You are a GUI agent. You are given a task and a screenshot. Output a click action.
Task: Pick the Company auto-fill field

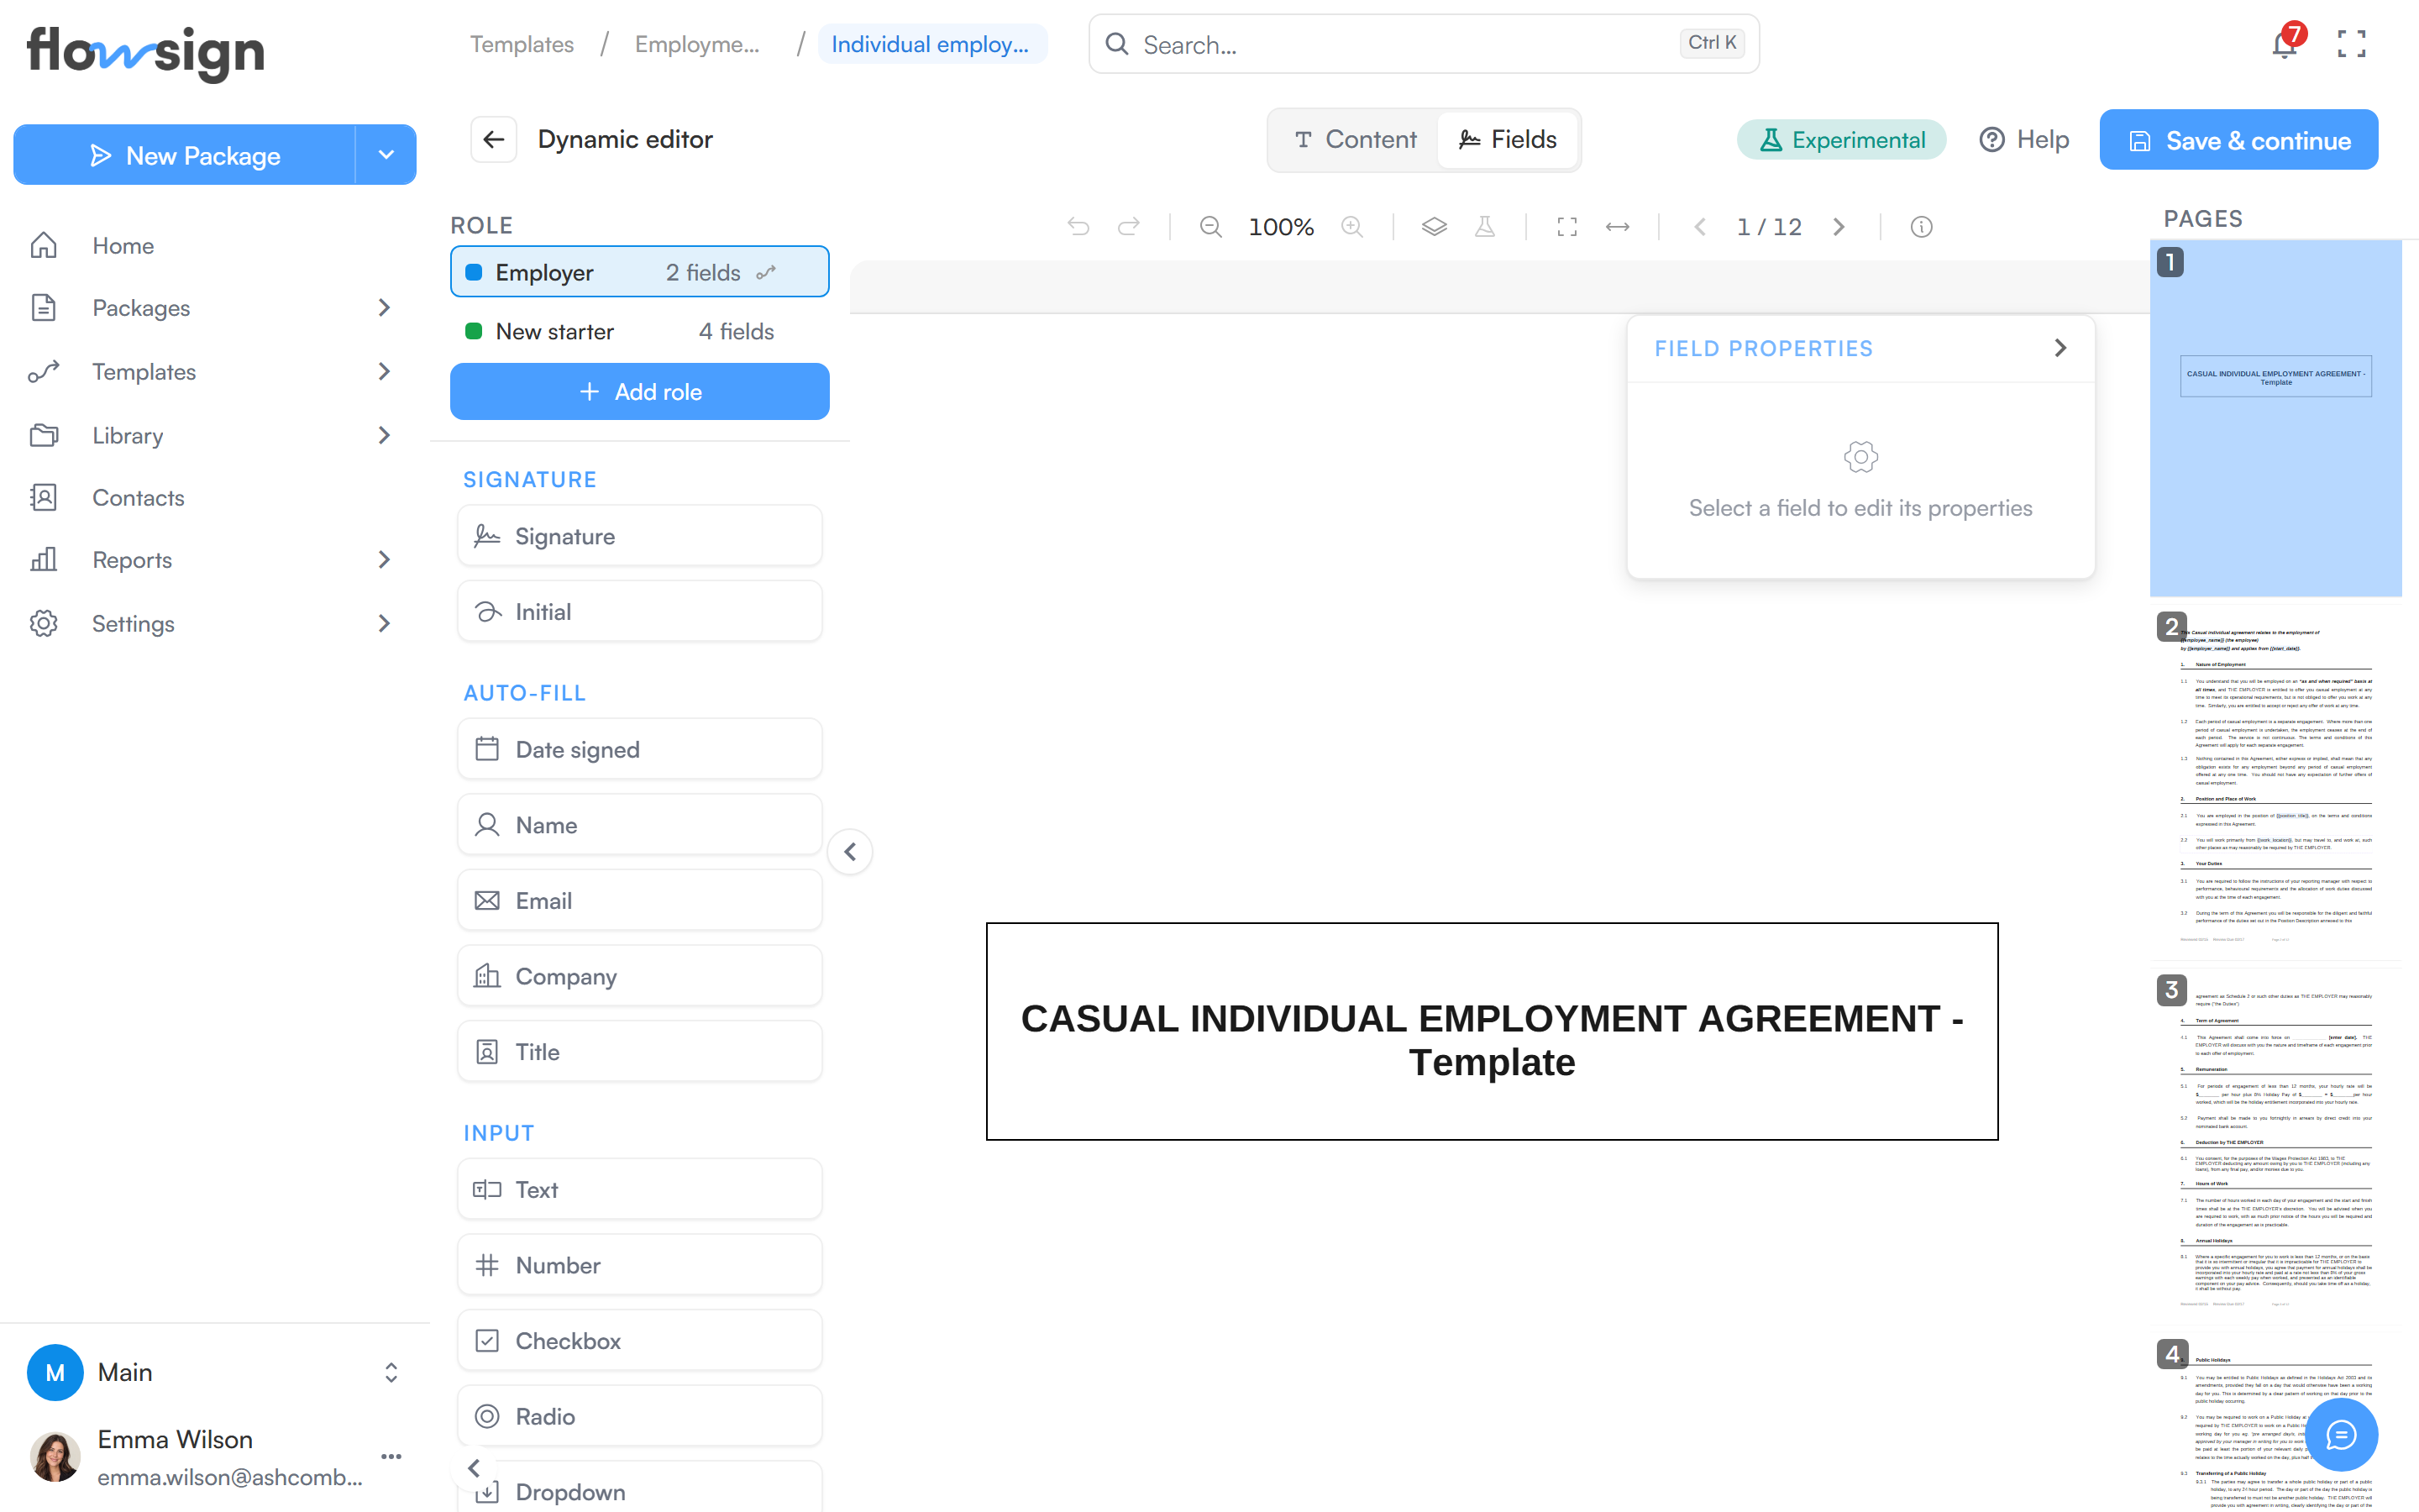coord(640,976)
